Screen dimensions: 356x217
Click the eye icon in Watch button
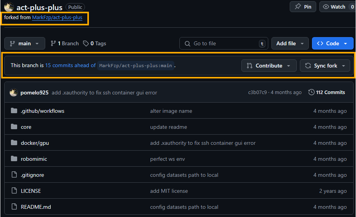point(326,7)
